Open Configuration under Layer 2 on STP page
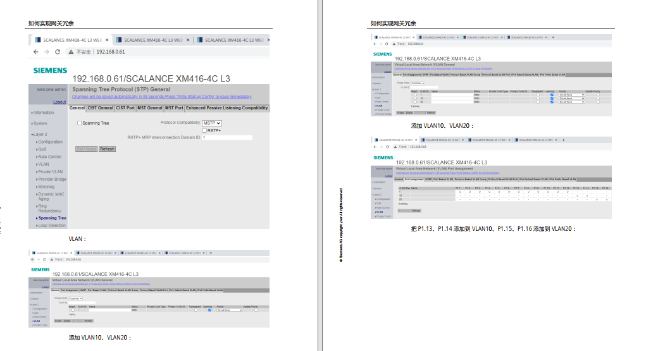The image size is (646, 351). tap(50, 142)
